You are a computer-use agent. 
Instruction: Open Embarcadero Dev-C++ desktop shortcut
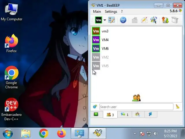tap(12, 109)
